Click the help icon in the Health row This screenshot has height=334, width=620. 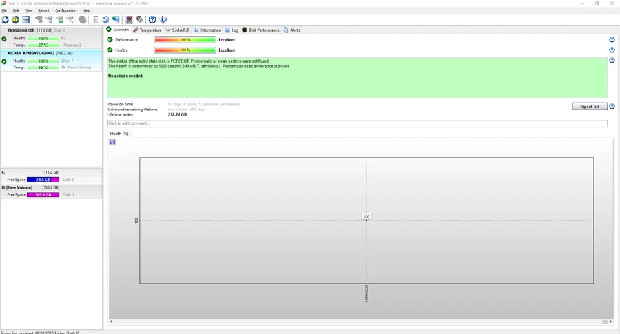612,50
